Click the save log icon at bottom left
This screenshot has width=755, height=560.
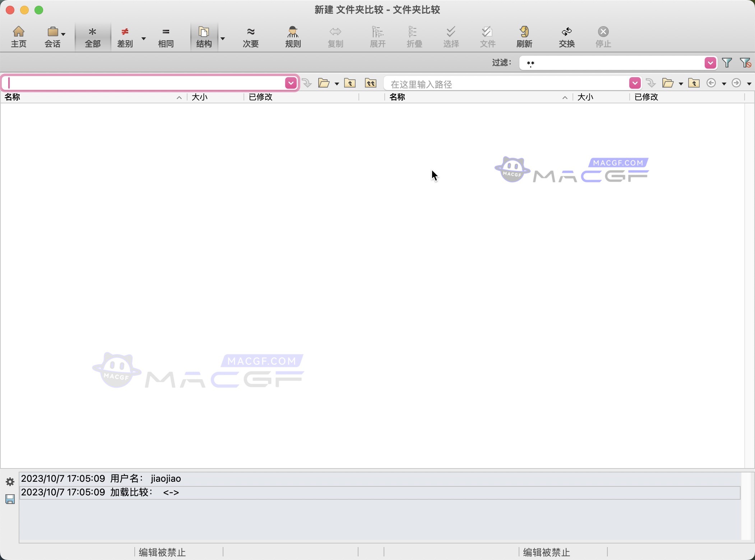click(x=10, y=499)
